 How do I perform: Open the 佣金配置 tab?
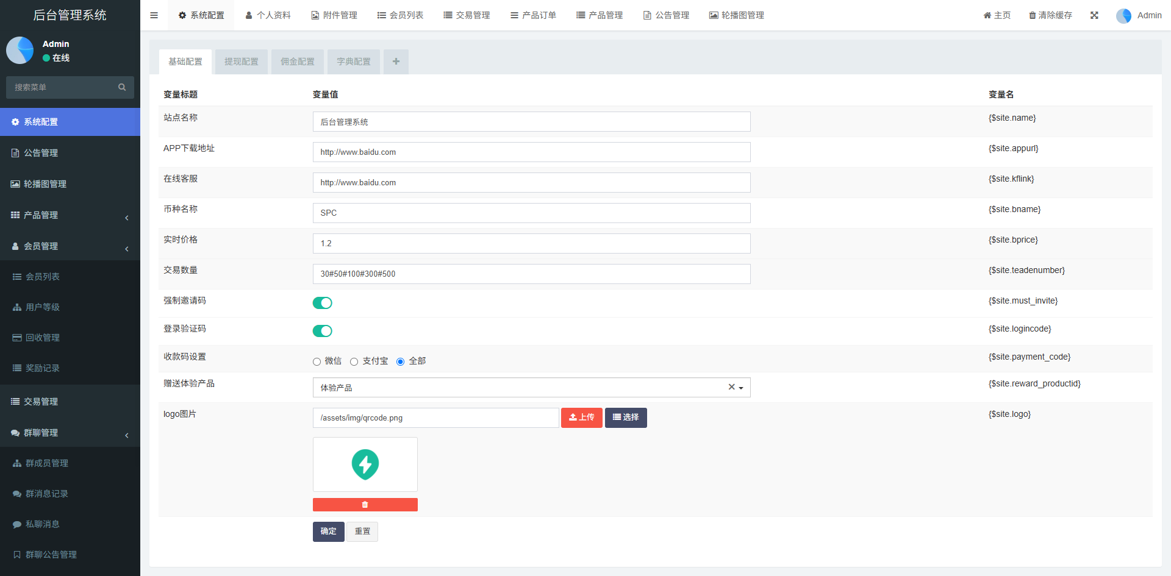pyautogui.click(x=297, y=62)
